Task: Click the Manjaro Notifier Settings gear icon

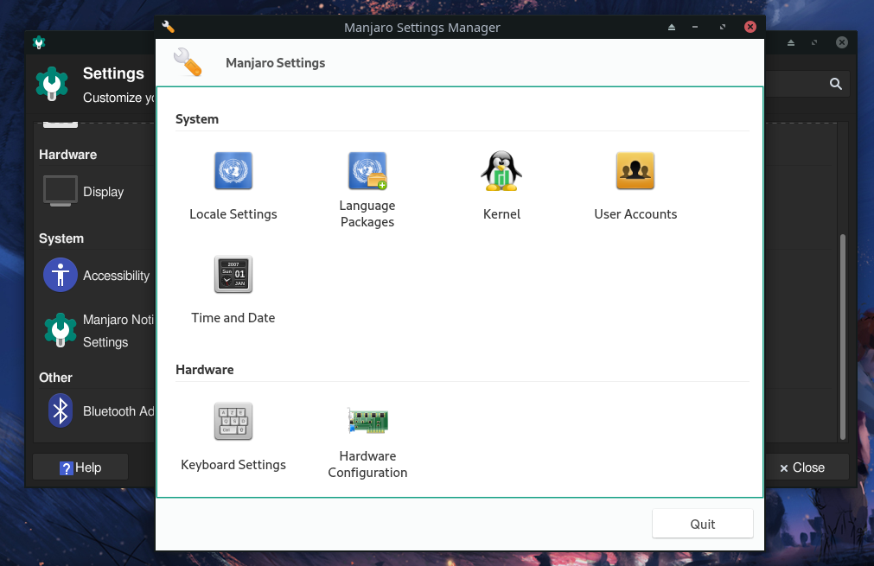Action: click(61, 330)
